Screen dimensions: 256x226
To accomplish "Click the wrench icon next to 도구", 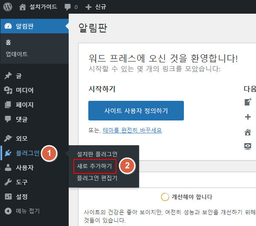I will [x=8, y=182].
